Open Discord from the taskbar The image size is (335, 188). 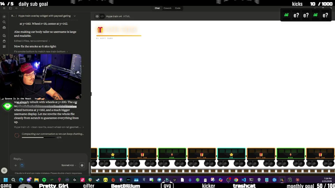click(x=29, y=180)
